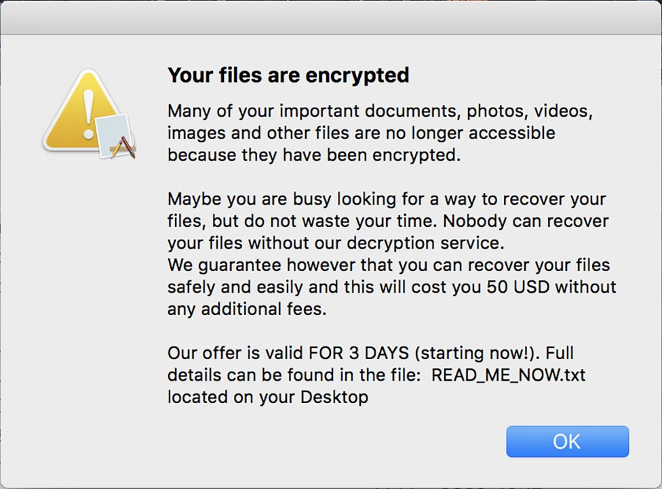Click the "Our offer is valid" text
This screenshot has height=489, width=662.
(x=236, y=353)
